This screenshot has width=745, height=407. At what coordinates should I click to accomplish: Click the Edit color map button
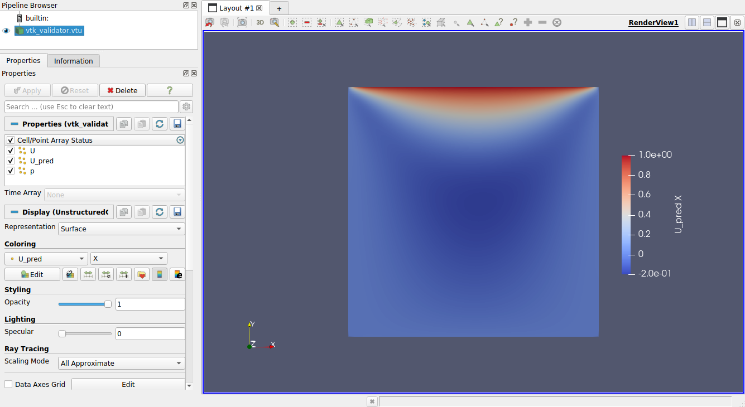[32, 274]
